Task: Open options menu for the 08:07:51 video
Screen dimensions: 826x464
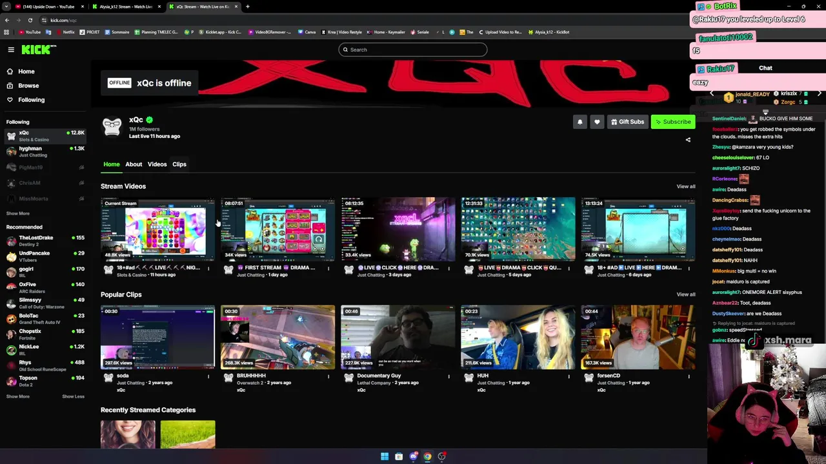Action: click(x=328, y=268)
